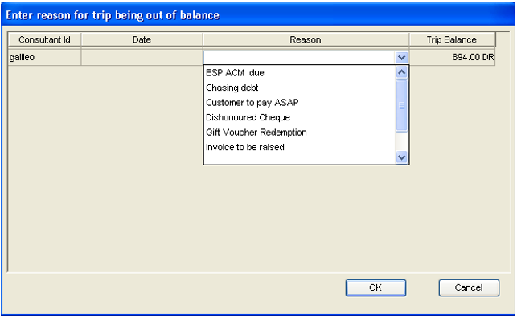Click the empty Date cell for galileo

[142, 57]
